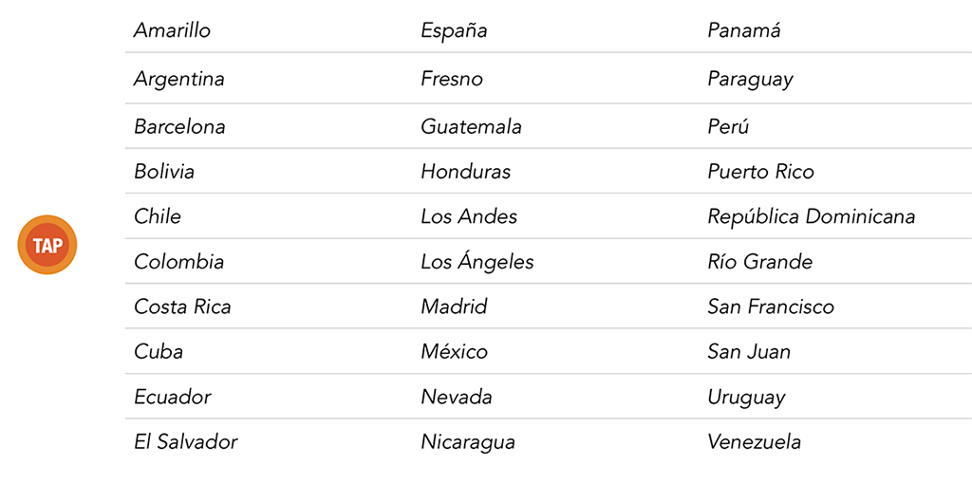This screenshot has width=972, height=483.
Task: Select Río Grande from the list
Action: [759, 261]
